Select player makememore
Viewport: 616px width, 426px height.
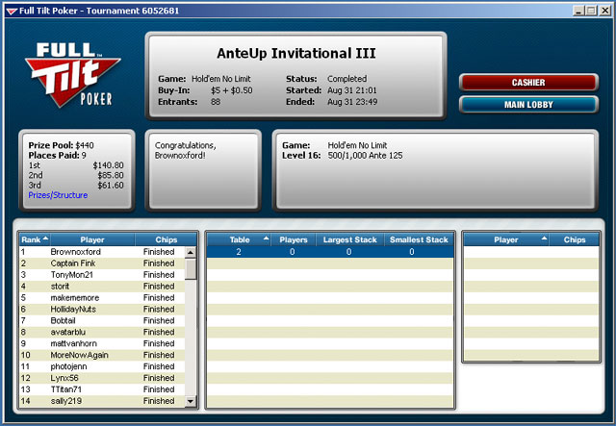[x=102, y=297]
